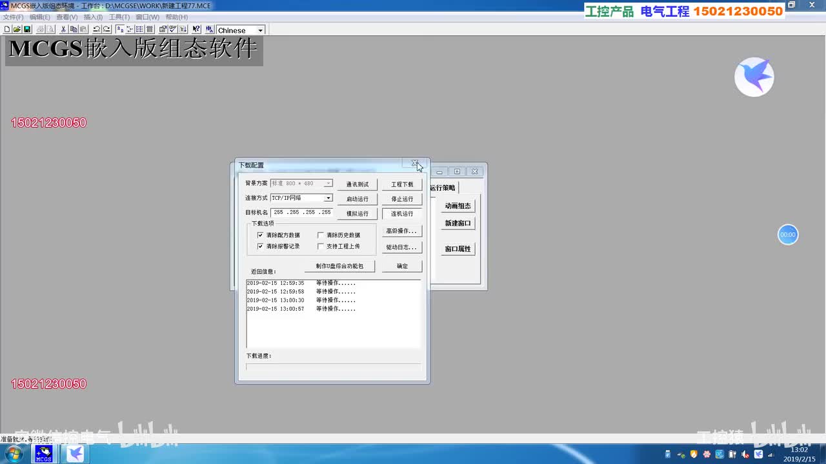Image resolution: width=826 pixels, height=464 pixels.
Task: Click the Save project floppy icon
Action: click(x=27, y=30)
